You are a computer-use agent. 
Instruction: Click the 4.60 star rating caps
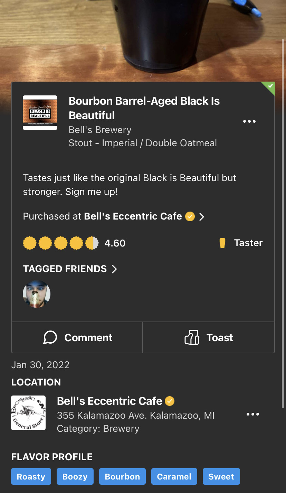coord(61,243)
